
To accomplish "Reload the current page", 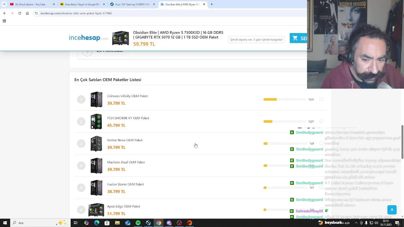I will pyautogui.click(x=20, y=13).
